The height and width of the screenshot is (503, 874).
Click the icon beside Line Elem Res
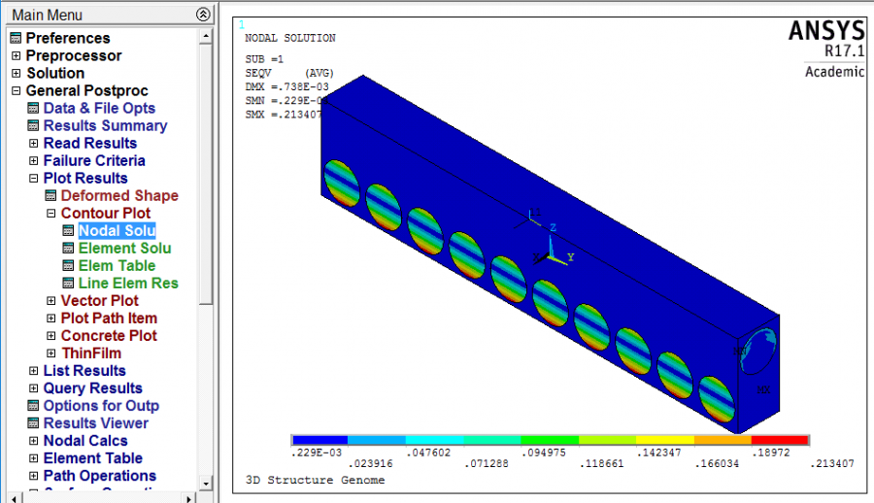(68, 284)
